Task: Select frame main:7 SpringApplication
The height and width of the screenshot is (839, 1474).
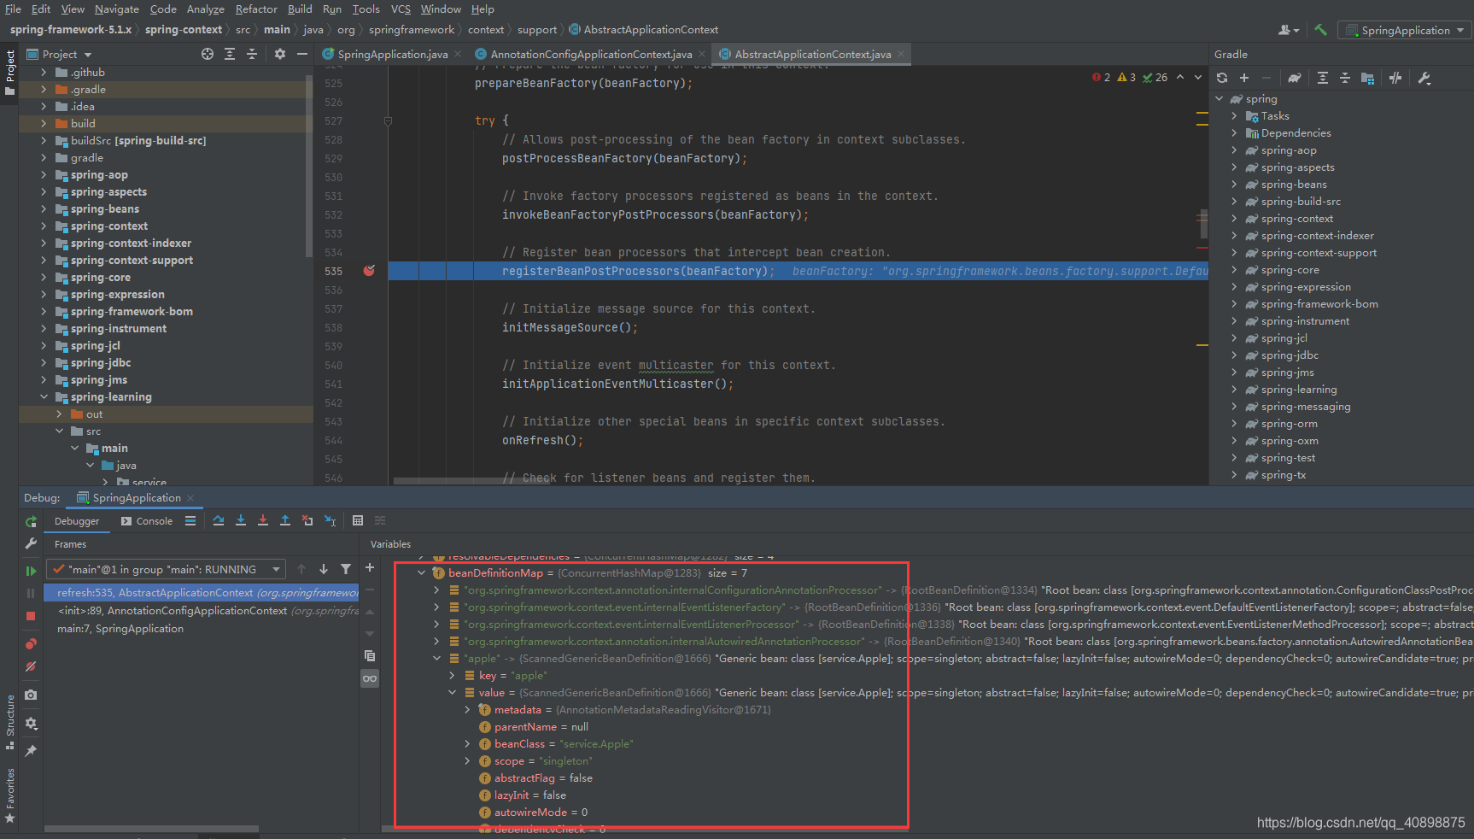Action: tap(202, 629)
